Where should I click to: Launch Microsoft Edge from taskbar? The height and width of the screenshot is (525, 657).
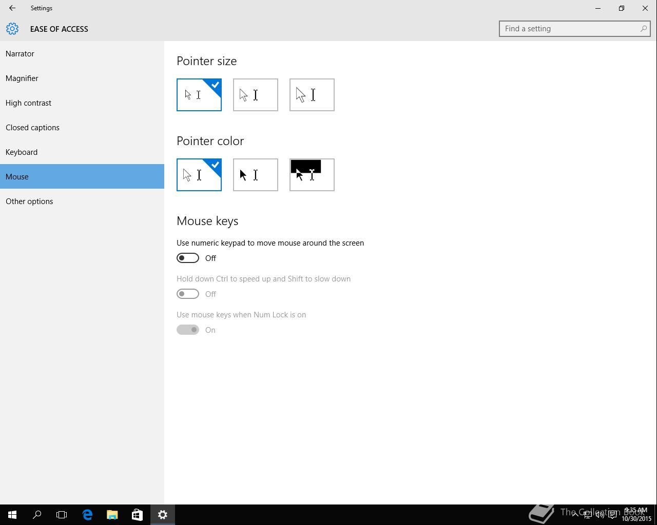point(87,515)
